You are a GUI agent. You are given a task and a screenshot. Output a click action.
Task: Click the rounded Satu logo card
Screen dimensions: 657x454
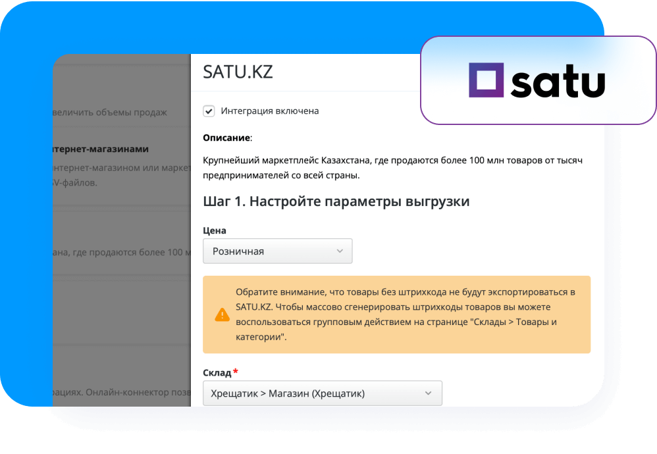tap(537, 82)
